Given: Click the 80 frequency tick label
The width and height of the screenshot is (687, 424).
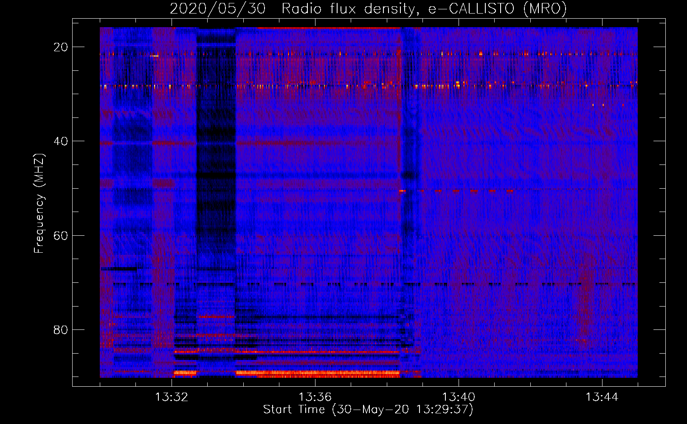Looking at the screenshot, I should (x=61, y=330).
